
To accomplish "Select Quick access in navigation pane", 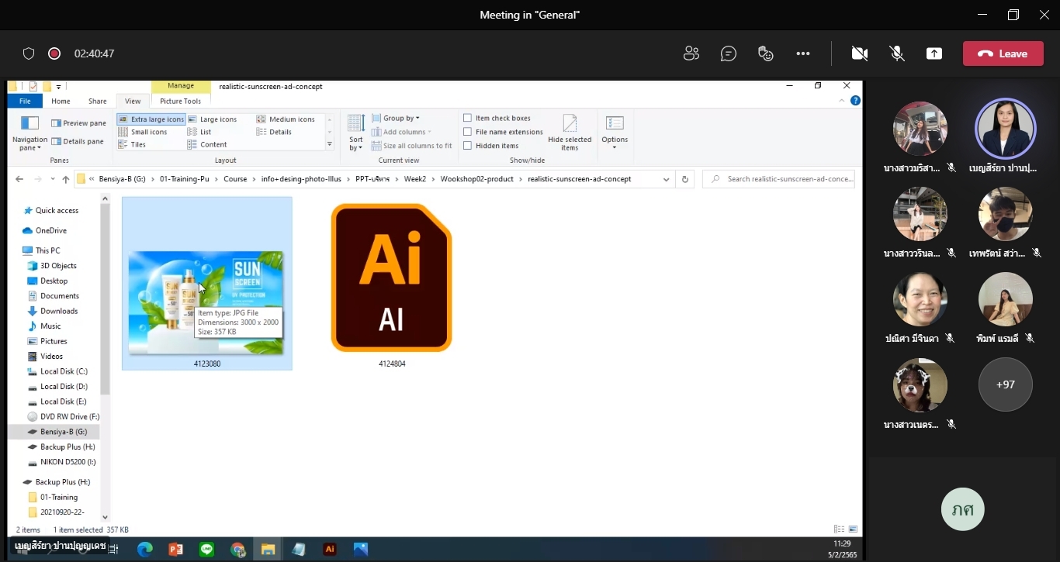I will click(x=56, y=210).
